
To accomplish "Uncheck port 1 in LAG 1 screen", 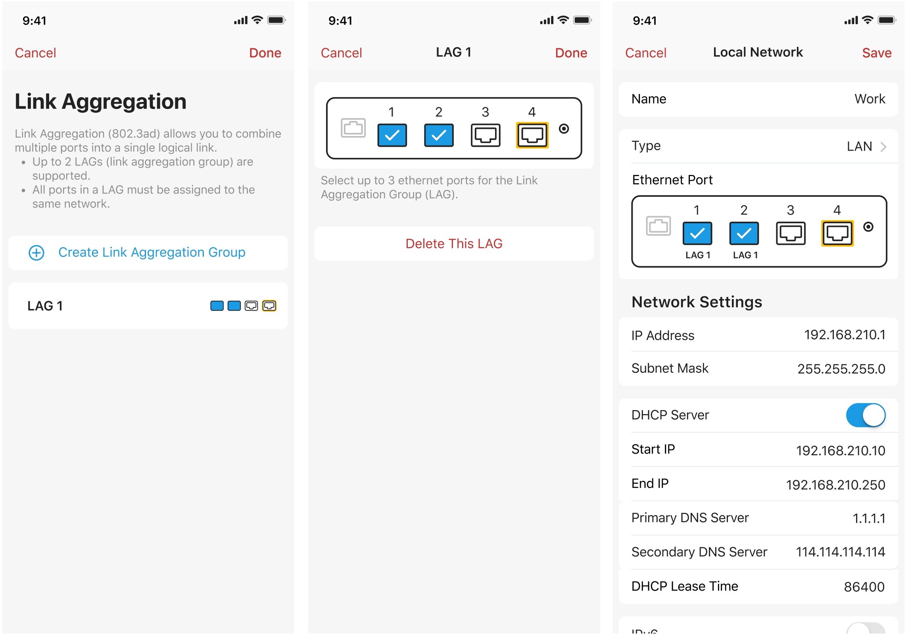I will click(392, 135).
